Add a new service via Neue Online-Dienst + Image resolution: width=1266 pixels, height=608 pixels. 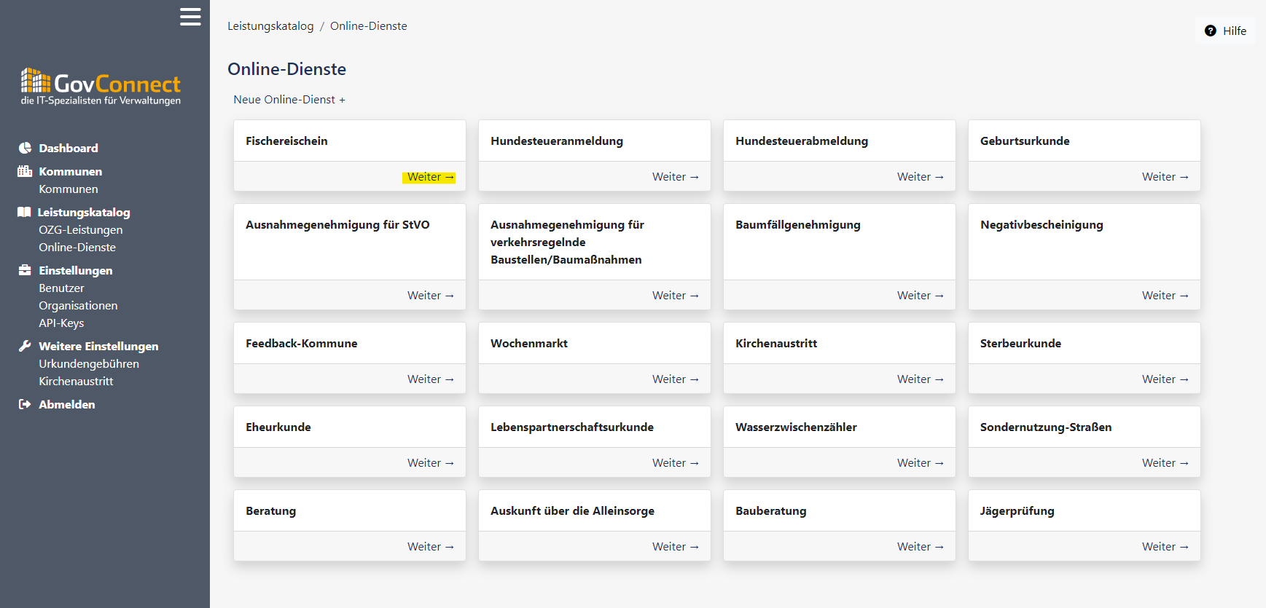(x=289, y=99)
